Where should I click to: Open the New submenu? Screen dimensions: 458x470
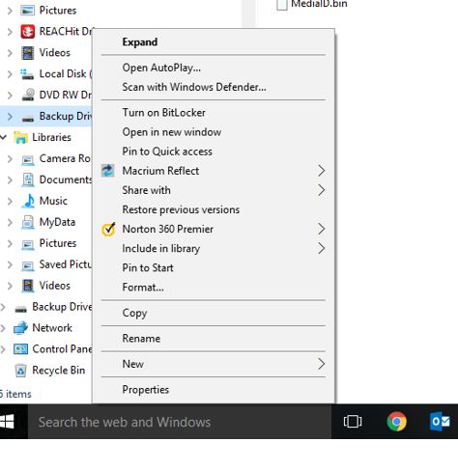point(214,364)
